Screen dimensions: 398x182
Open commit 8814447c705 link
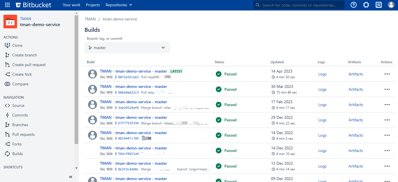tap(128, 139)
